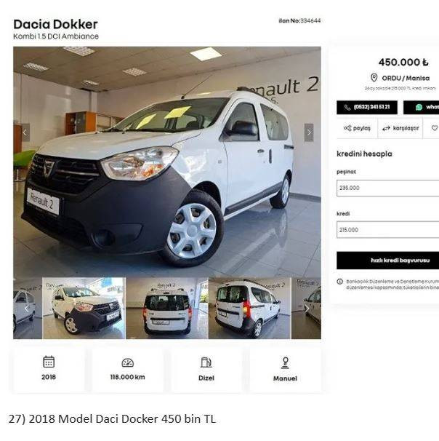Advance thumbnail strip with right chevron

pos(307,309)
